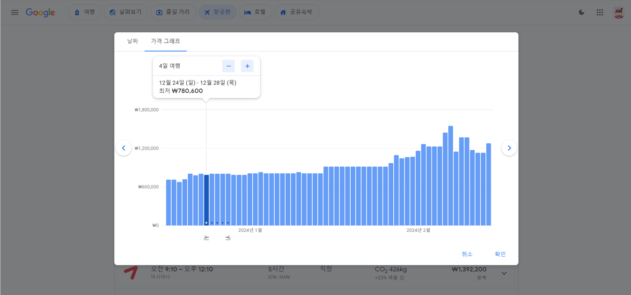Click the 2024년 2월 axis label
The image size is (631, 295).
click(418, 230)
